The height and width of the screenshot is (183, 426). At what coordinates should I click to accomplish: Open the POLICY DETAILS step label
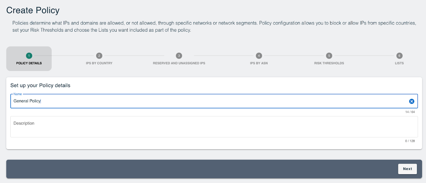coord(29,63)
